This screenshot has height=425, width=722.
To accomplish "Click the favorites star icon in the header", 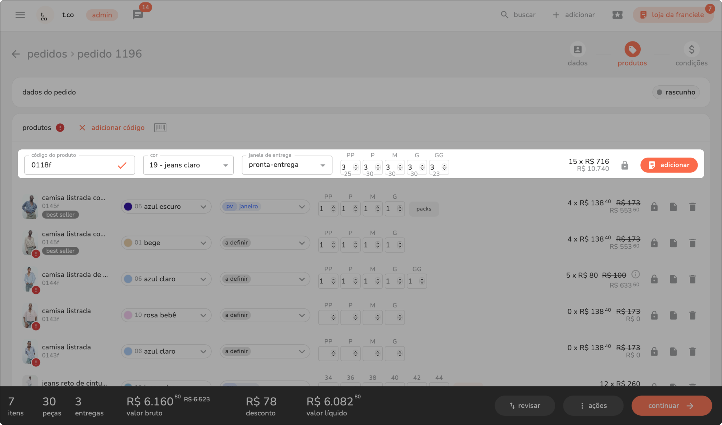I will click(617, 15).
